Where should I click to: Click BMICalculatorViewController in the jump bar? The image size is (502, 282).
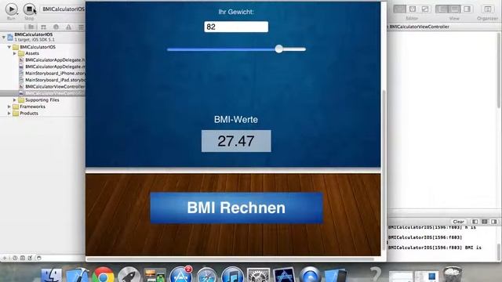(x=420, y=27)
